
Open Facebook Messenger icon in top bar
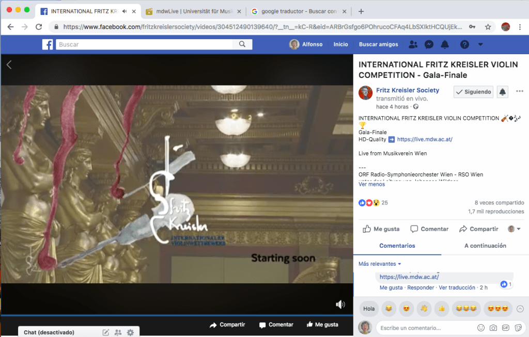(x=428, y=44)
